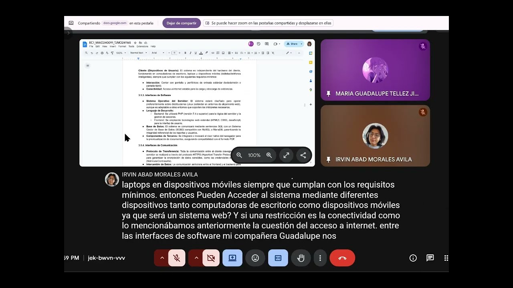
Task: Click the Insert image icon in Docs
Action: click(x=223, y=53)
